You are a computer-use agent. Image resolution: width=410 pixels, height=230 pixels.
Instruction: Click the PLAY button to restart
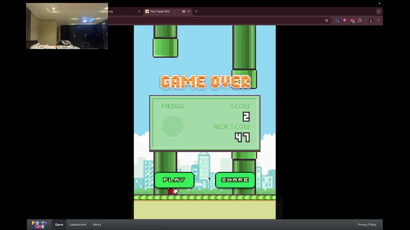(174, 180)
